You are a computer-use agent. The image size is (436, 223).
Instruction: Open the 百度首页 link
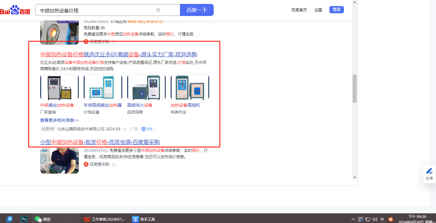[x=299, y=10]
